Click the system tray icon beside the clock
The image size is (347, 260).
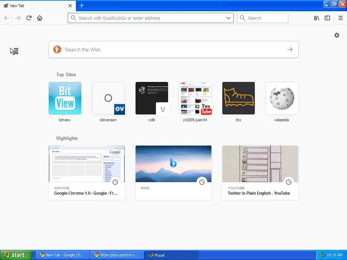pos(322,255)
